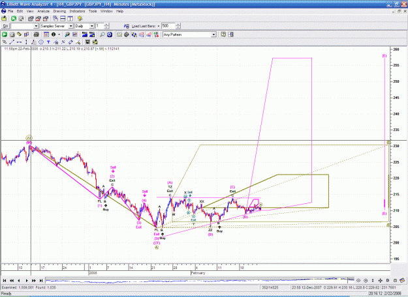Image resolution: width=408 pixels, height=297 pixels.
Task: Click the yellow tag icon in analysis toolbar
Action: (19, 35)
